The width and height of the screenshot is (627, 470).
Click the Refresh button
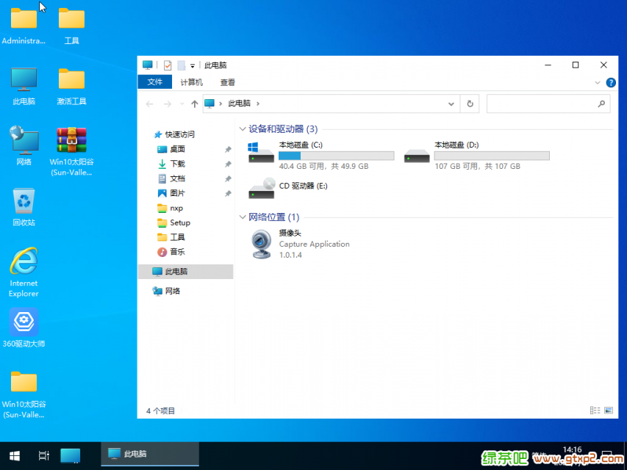point(470,104)
